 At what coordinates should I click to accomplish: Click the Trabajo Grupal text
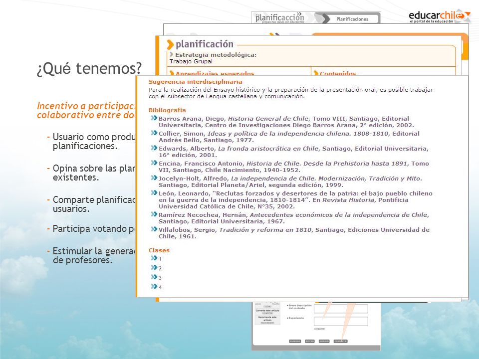pos(191,61)
